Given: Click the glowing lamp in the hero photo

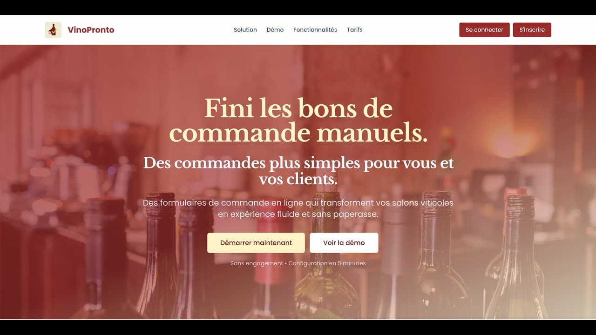Looking at the screenshot, I should (505, 145).
